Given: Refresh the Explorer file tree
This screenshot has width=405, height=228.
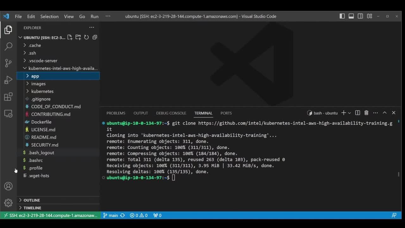Looking at the screenshot, I should click(x=86, y=37).
